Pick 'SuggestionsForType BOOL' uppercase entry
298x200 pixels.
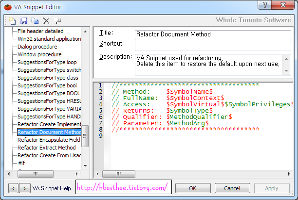[x=49, y=93]
